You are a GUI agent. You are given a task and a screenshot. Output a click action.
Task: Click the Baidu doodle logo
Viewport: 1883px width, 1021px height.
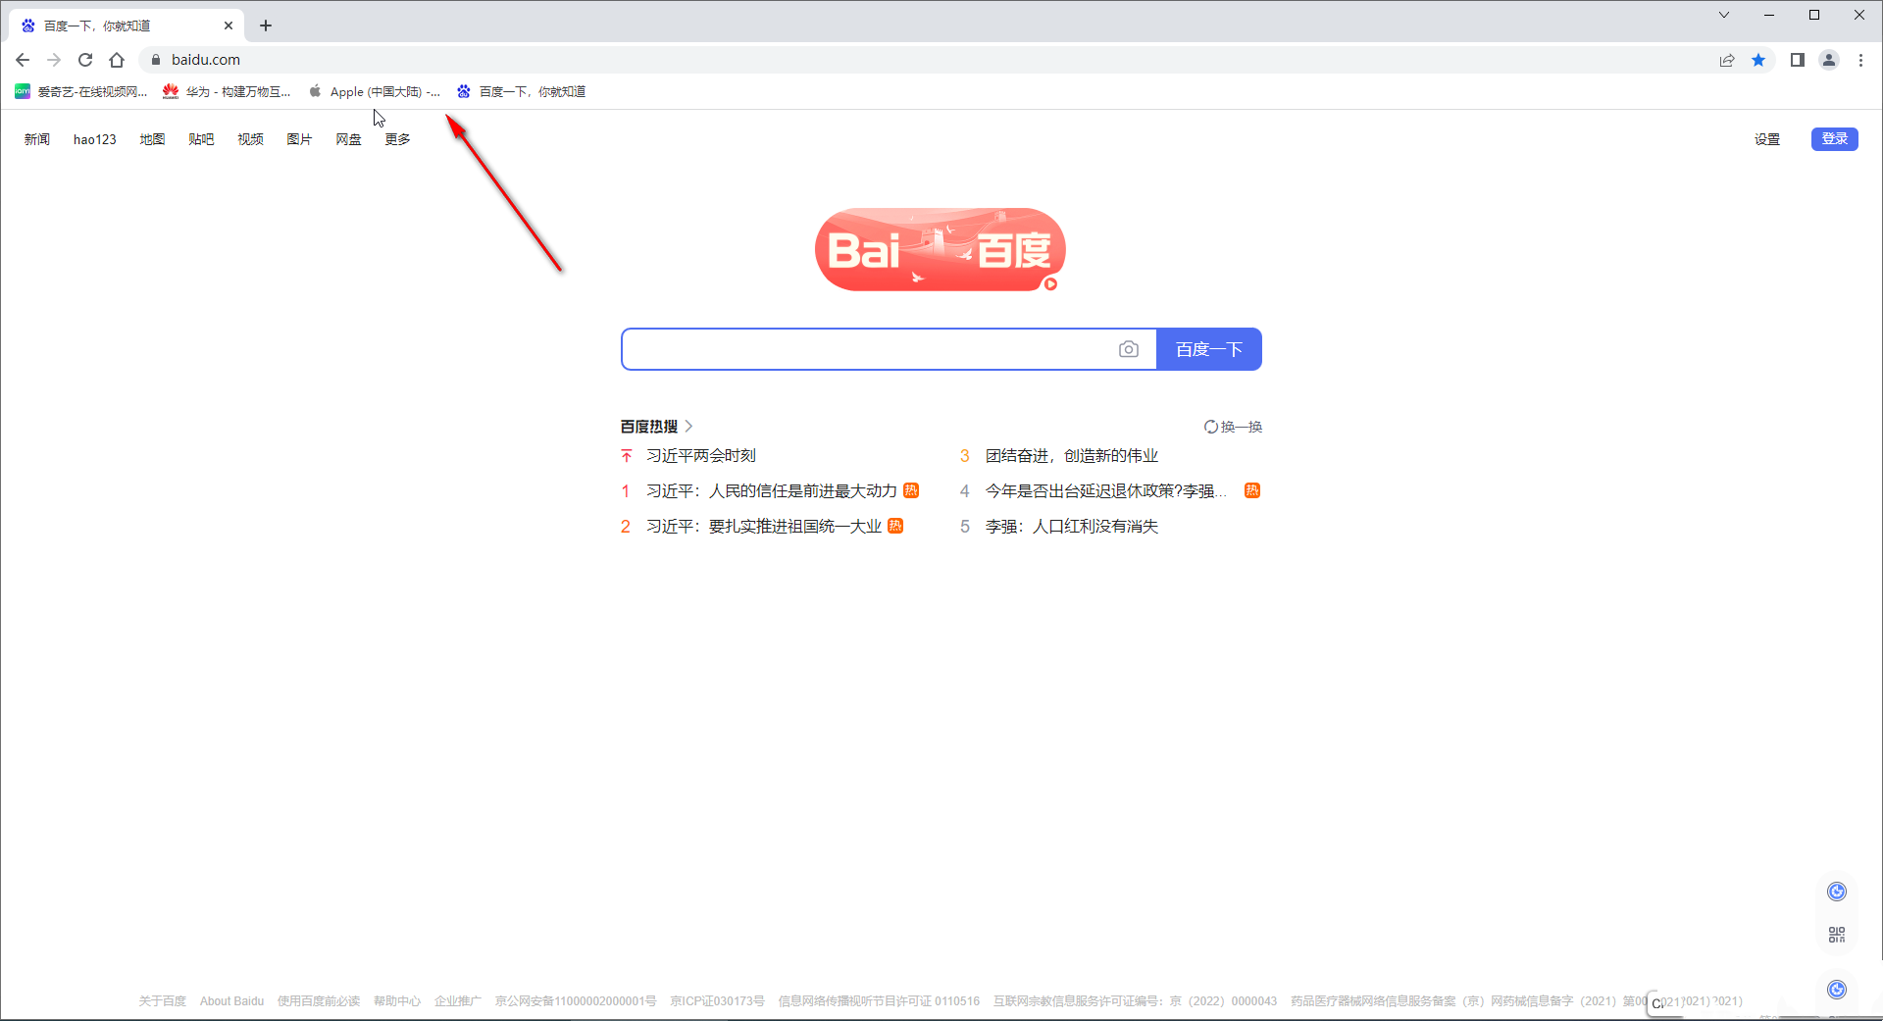point(940,249)
